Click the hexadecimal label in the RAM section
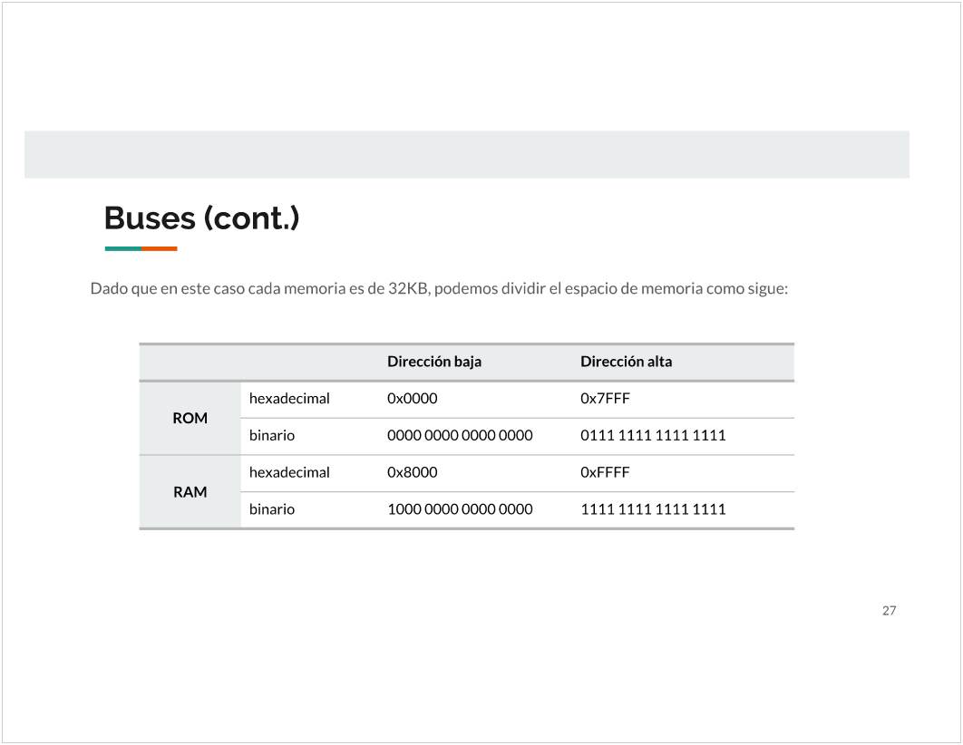963x745 pixels. click(x=289, y=473)
